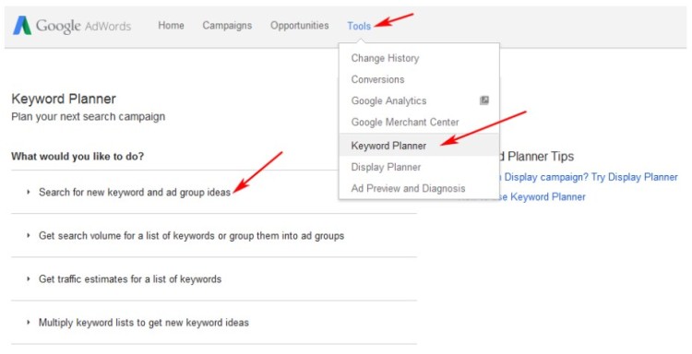Viewport: 692px width, 354px height.
Task: Choose Keyword Planner in the Tools menu
Action: (x=388, y=146)
